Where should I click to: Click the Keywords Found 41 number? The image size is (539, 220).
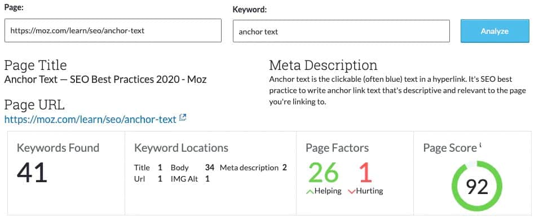click(32, 173)
